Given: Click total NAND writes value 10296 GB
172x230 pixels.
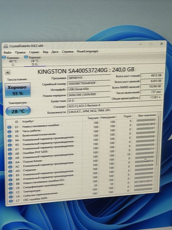Looking at the screenshot, I should pos(151,86).
